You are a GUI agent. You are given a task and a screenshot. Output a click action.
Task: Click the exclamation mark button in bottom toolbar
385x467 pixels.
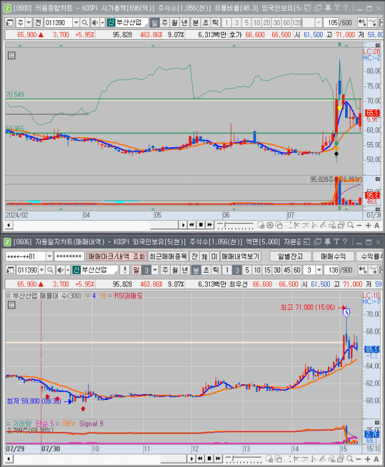[125, 270]
